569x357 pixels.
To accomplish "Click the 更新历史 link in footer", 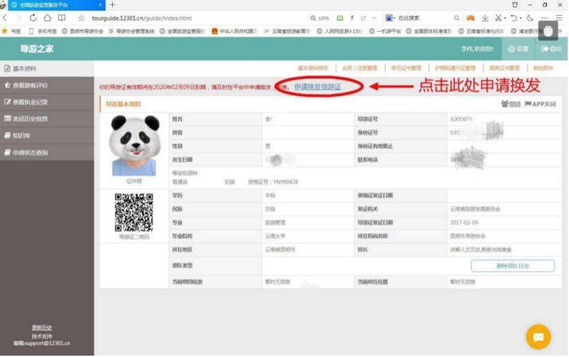I will [42, 328].
